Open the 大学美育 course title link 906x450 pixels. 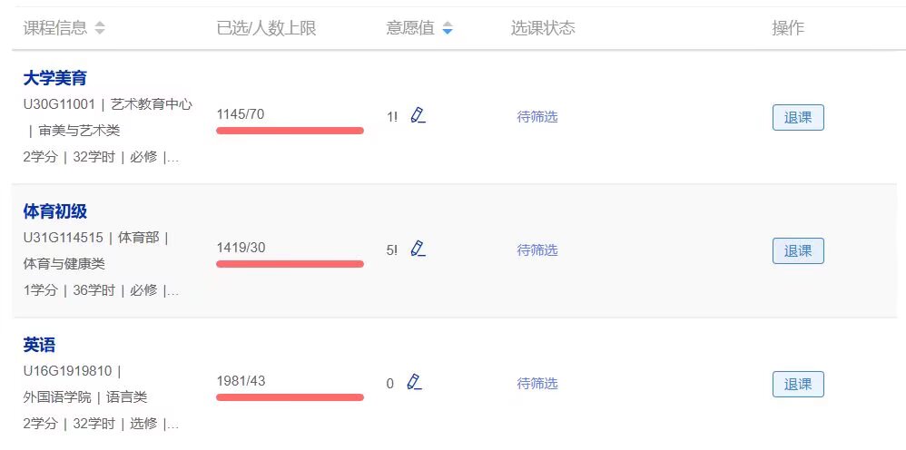[54, 77]
